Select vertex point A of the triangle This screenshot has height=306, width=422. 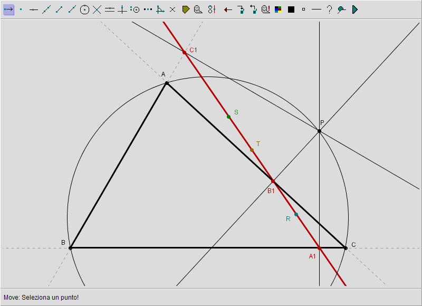tap(167, 83)
